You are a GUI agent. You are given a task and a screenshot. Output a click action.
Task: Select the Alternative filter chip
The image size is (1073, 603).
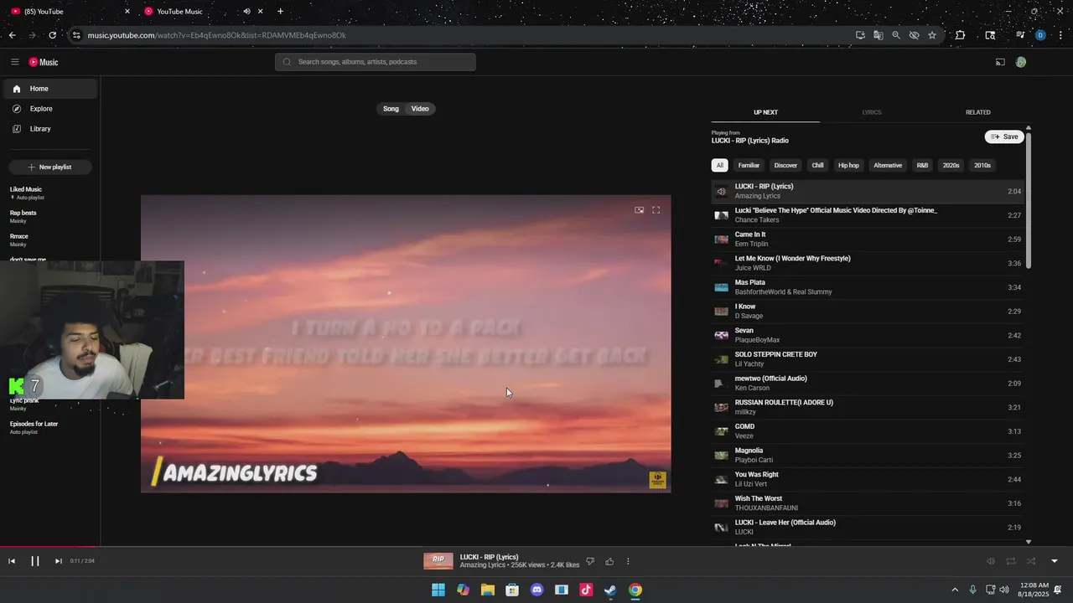(888, 166)
